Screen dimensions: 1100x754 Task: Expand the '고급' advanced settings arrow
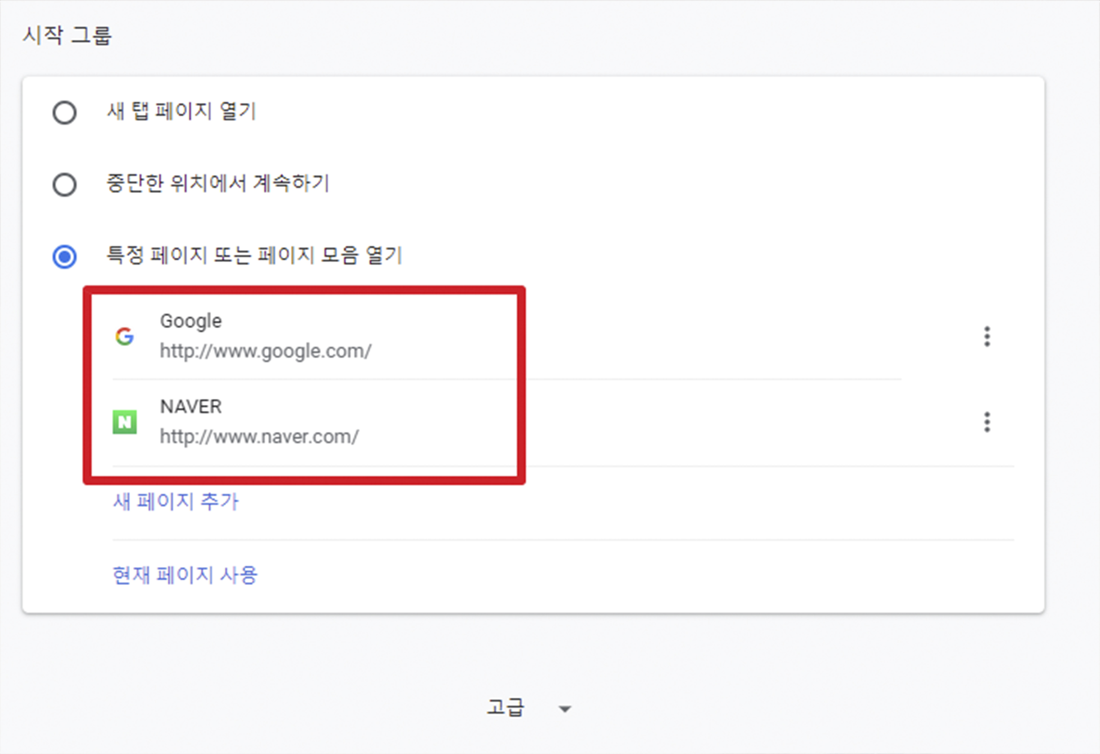point(565,709)
